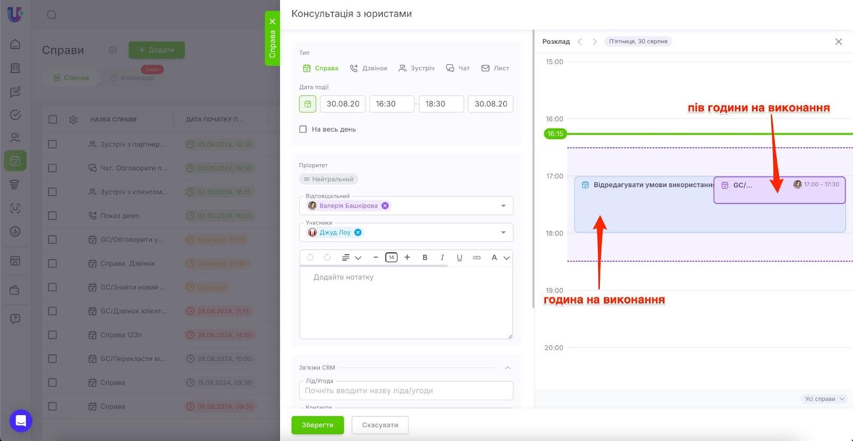
Task: Click the start date field 30.08.20
Action: pos(343,104)
